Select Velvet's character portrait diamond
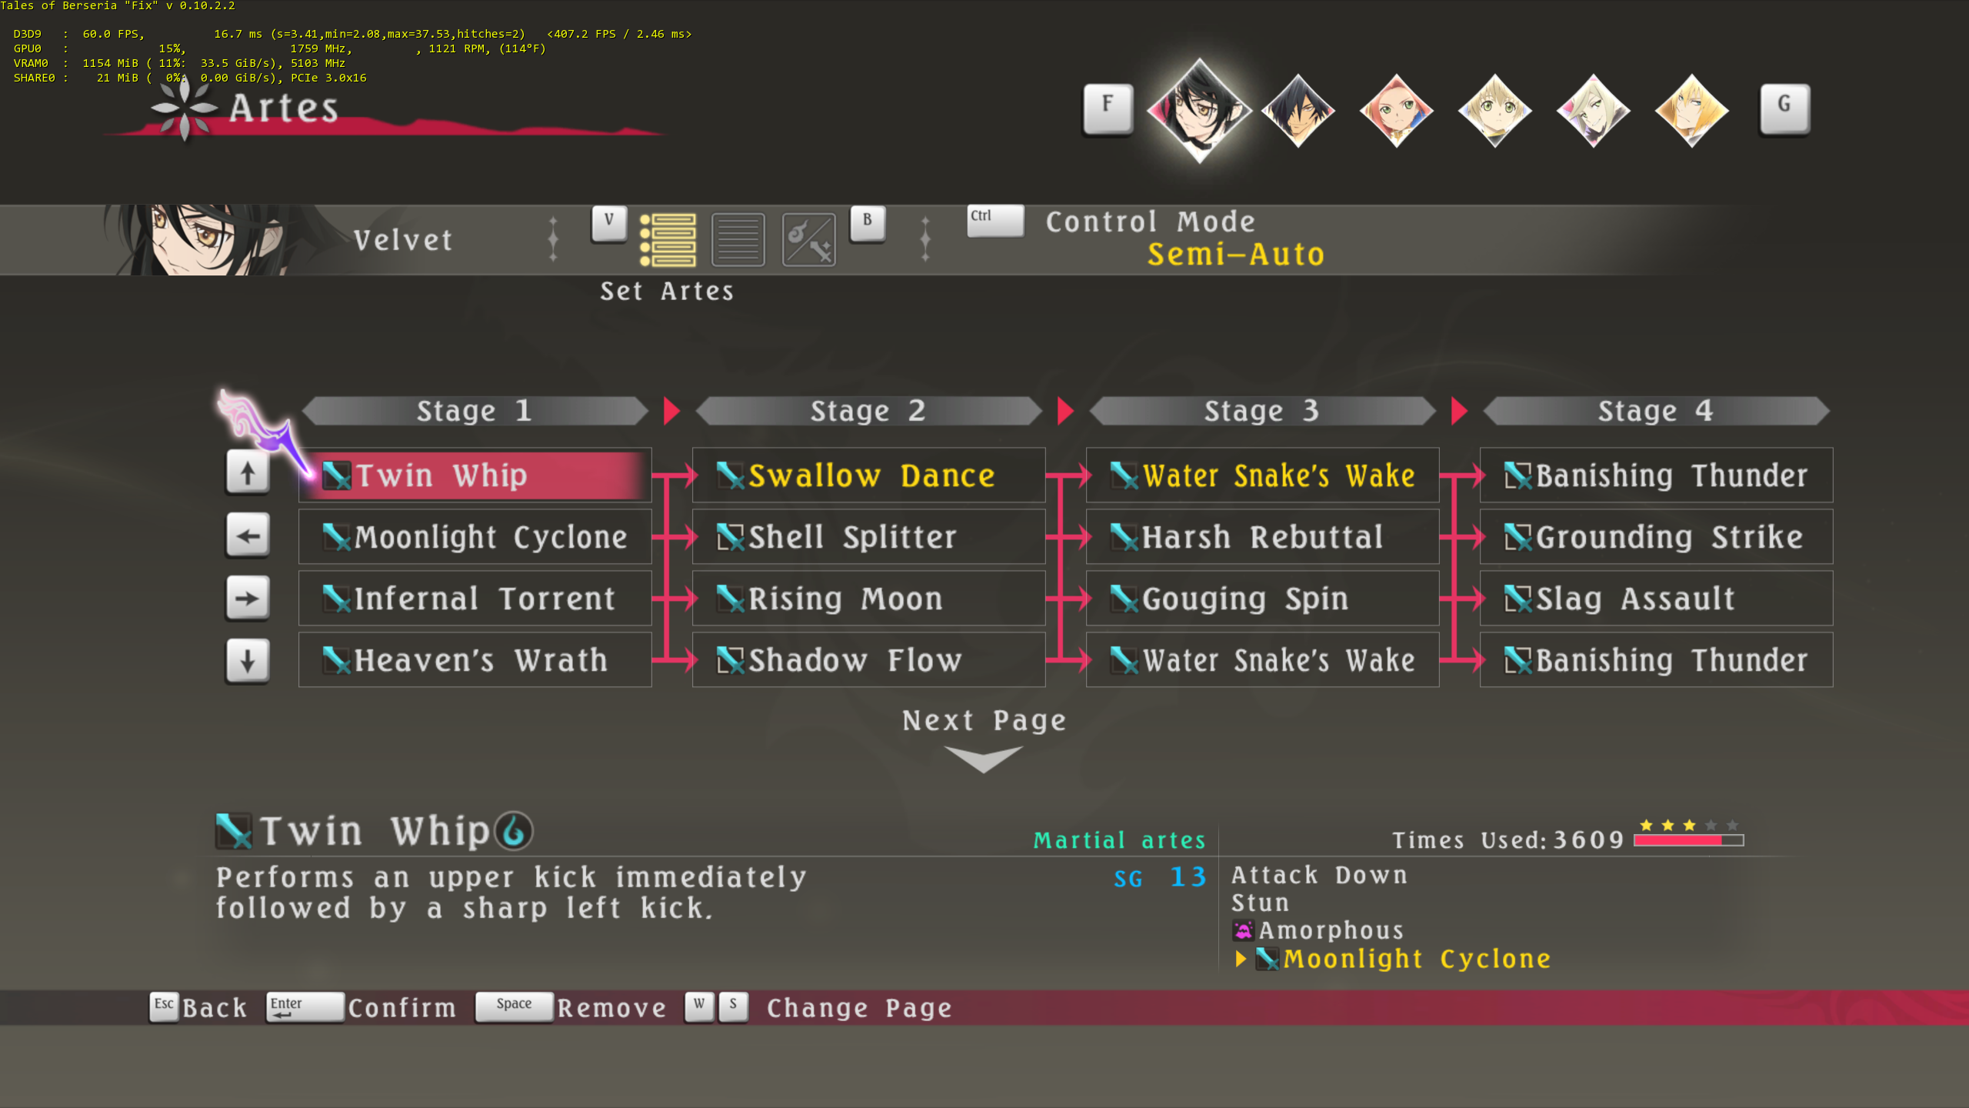 coord(1199,110)
